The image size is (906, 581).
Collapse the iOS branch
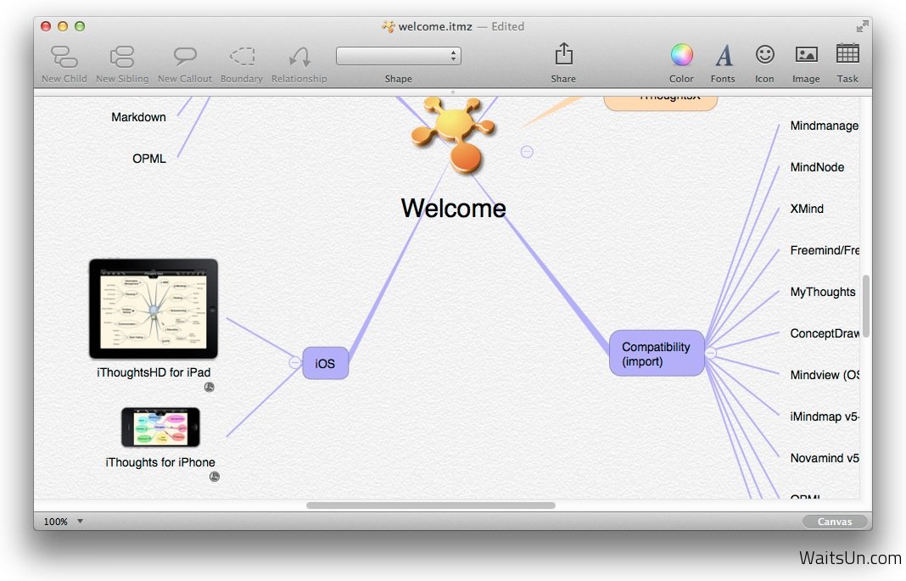tap(294, 362)
